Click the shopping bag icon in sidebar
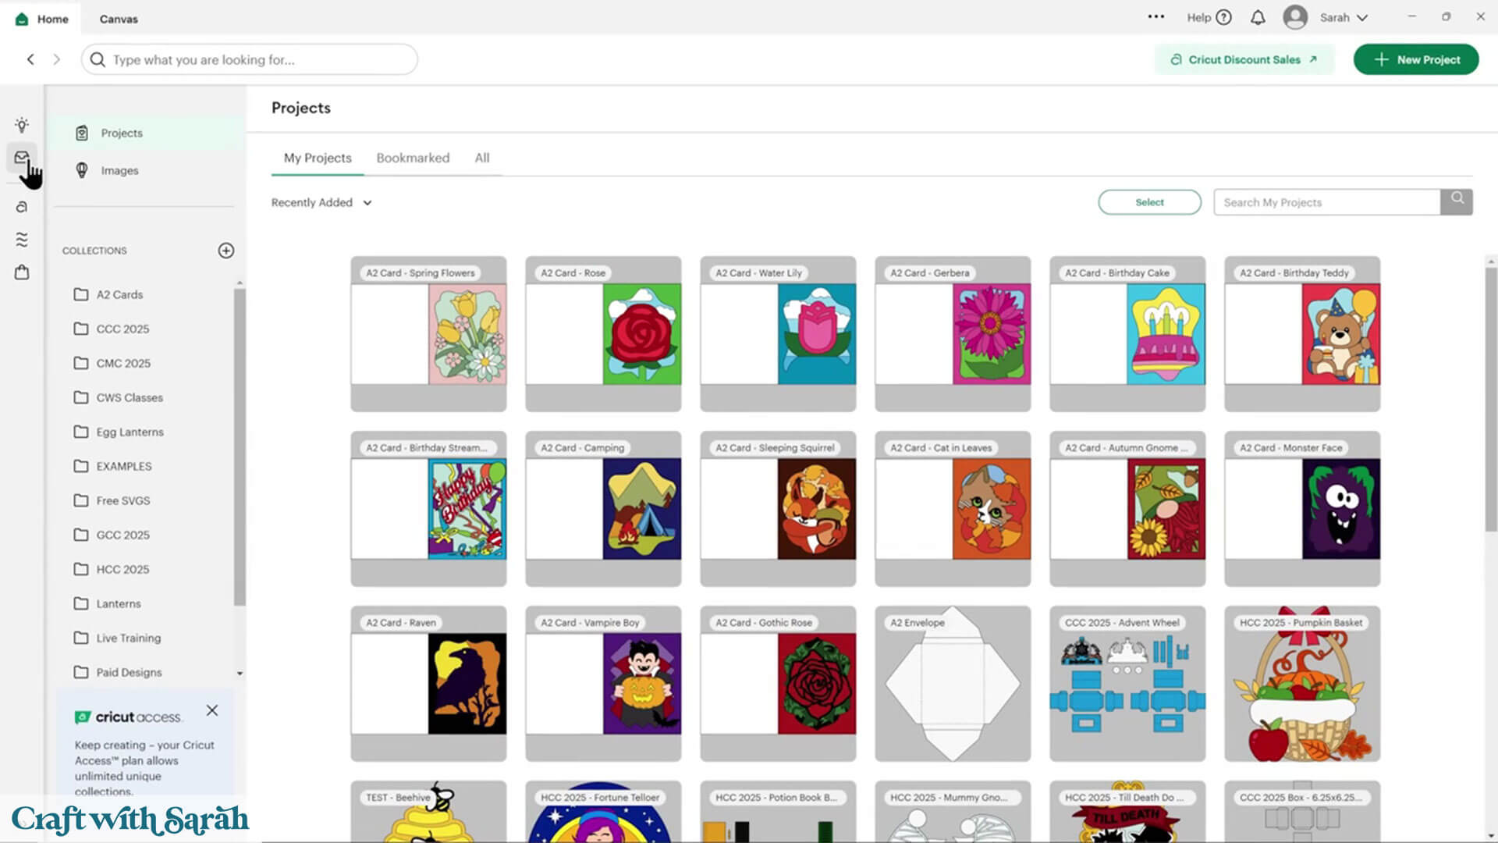1498x843 pixels. click(22, 272)
